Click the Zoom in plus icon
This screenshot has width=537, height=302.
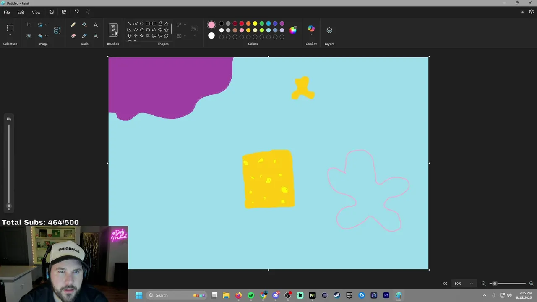point(531,284)
